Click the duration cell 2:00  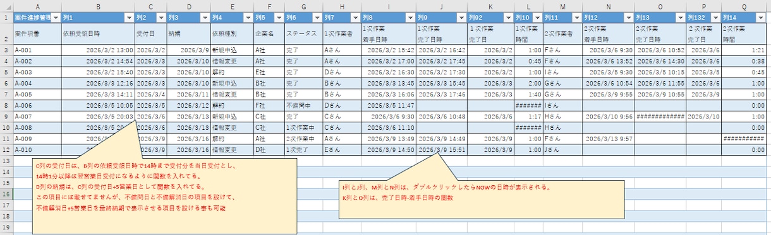(x=529, y=83)
